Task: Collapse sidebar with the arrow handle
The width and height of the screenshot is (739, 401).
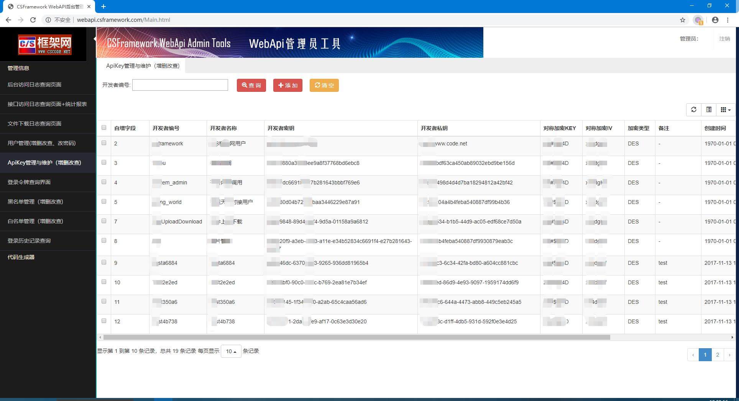Action: 95,39
